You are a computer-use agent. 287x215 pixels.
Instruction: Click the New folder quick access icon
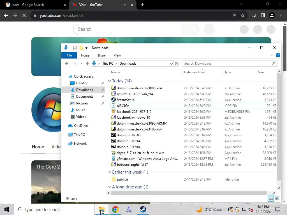[x=81, y=48]
